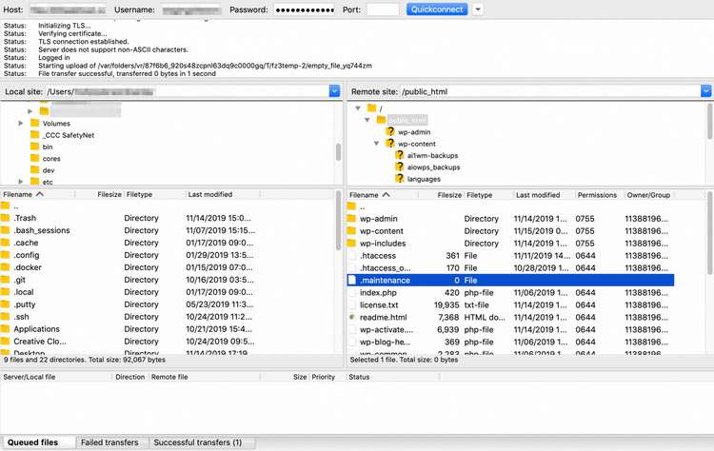Click the aiowps_backups unknown folder icon

click(400, 167)
